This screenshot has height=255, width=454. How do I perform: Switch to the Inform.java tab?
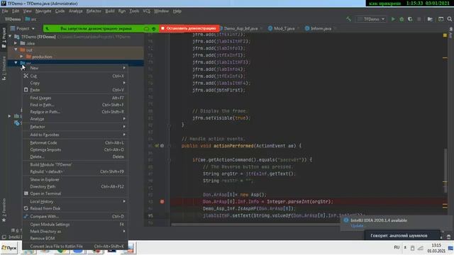321,28
